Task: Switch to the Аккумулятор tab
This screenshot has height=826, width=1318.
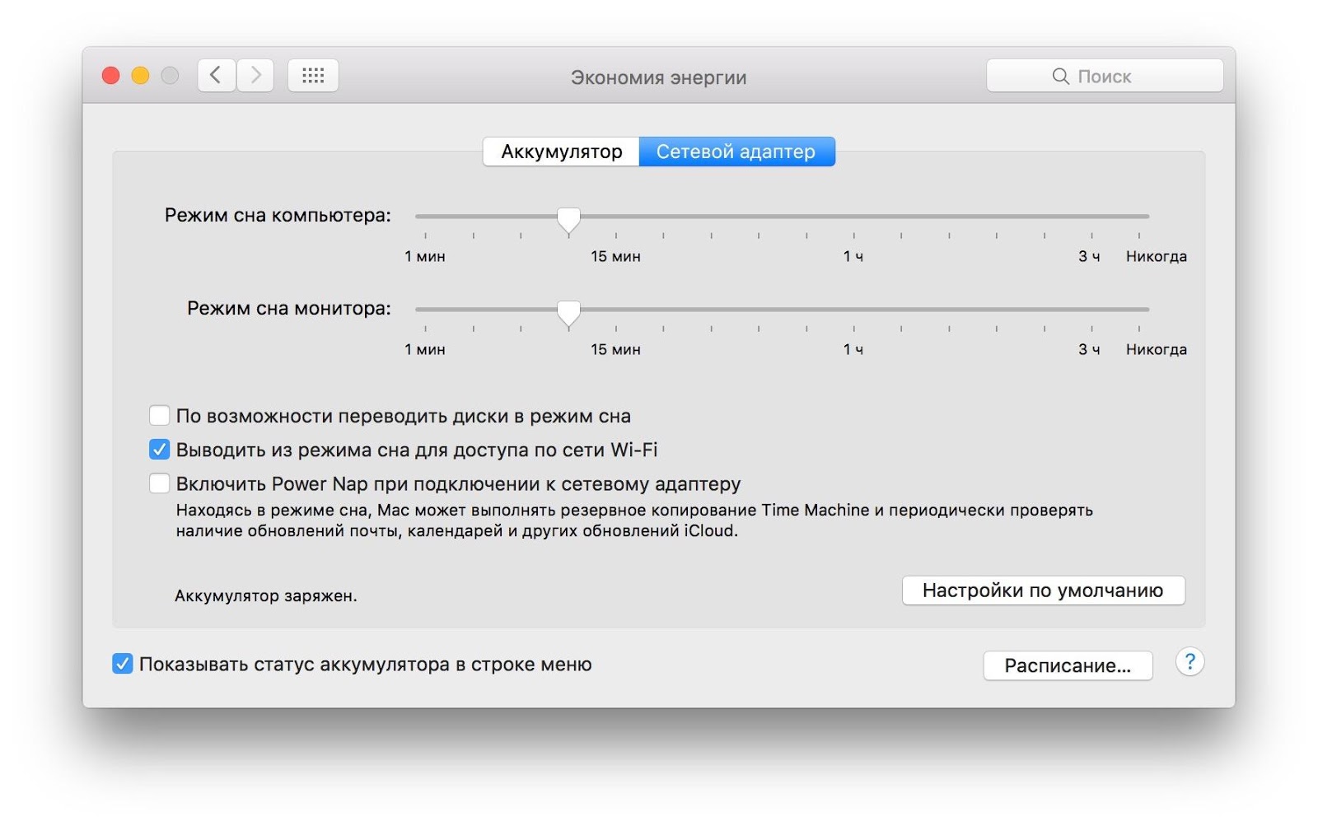Action: coord(561,152)
